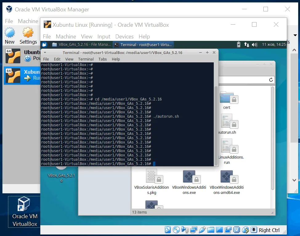Expand the terminal window menu arrow
300x236 pixels.
tap(45, 53)
